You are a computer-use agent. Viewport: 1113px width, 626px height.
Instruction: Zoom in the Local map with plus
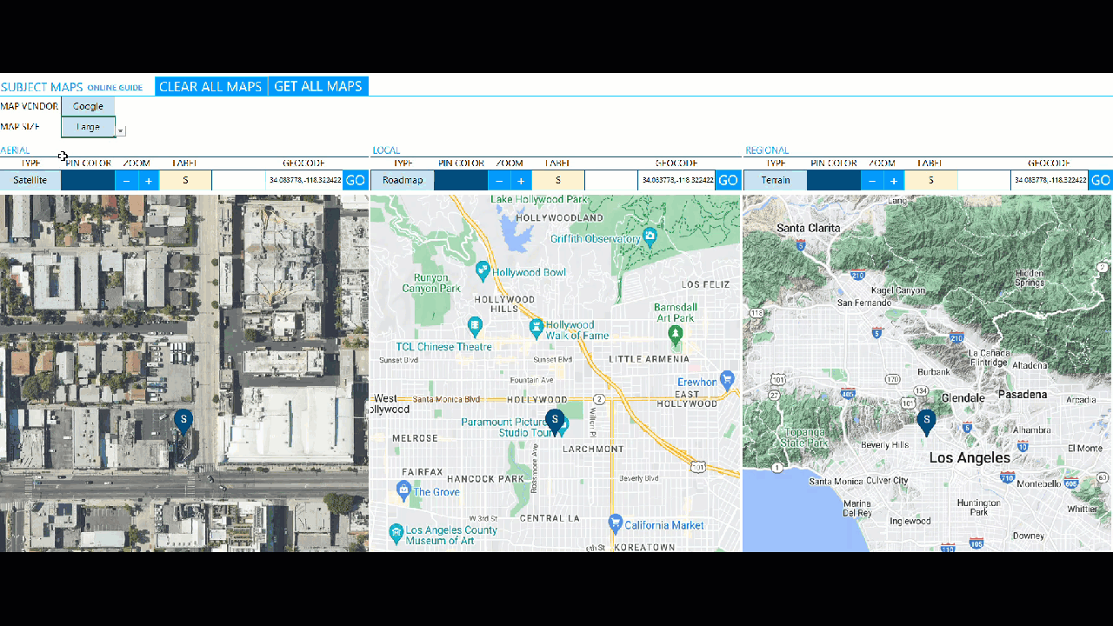(x=521, y=181)
